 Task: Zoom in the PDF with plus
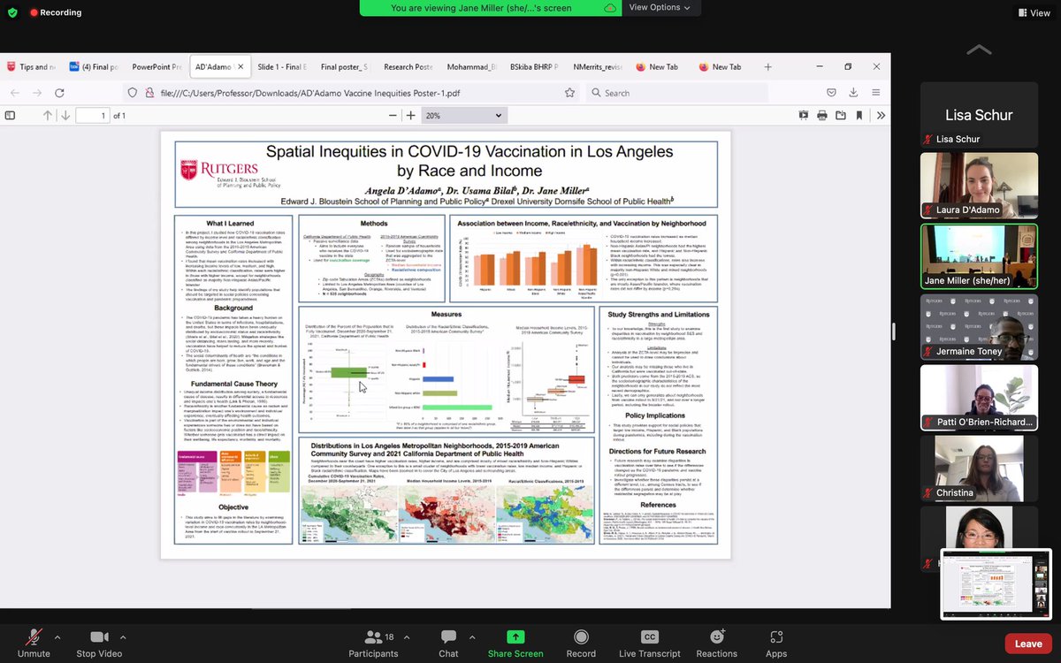[410, 115]
